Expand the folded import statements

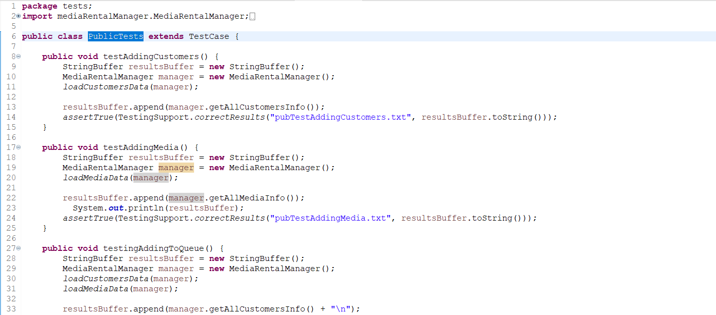coord(19,16)
